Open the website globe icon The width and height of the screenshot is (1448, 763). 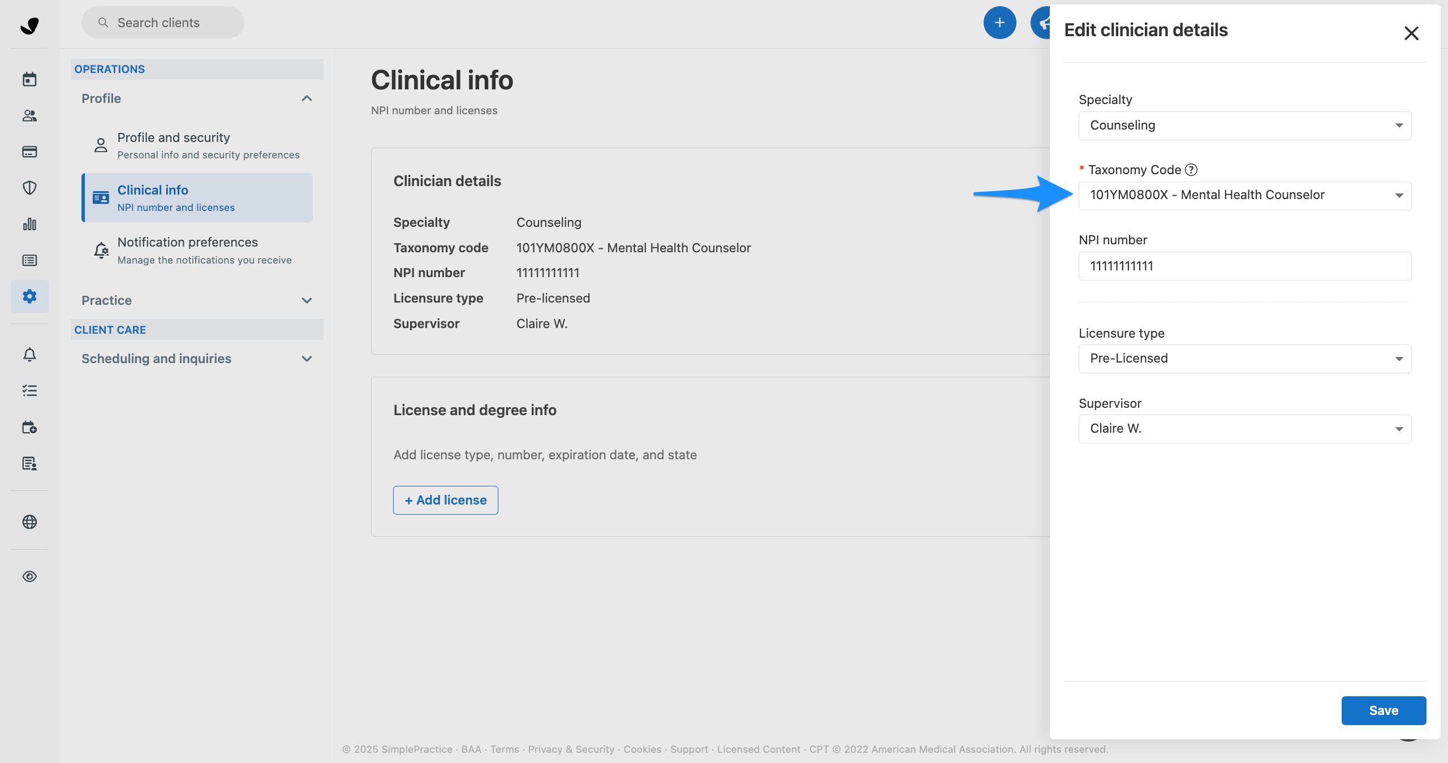coord(29,521)
